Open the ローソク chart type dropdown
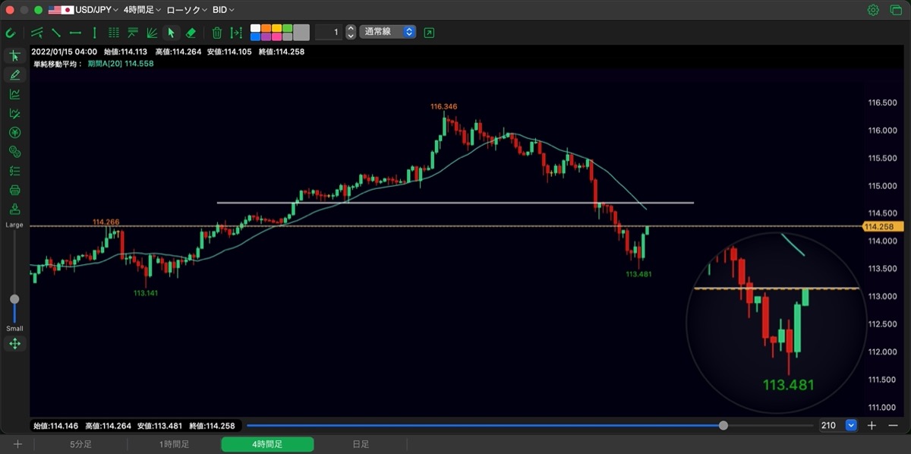 (x=186, y=10)
